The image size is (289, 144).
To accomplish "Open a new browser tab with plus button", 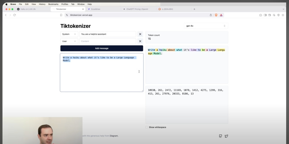I will pos(194,9).
